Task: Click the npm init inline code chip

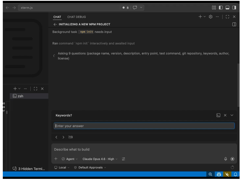Action: point(86,32)
